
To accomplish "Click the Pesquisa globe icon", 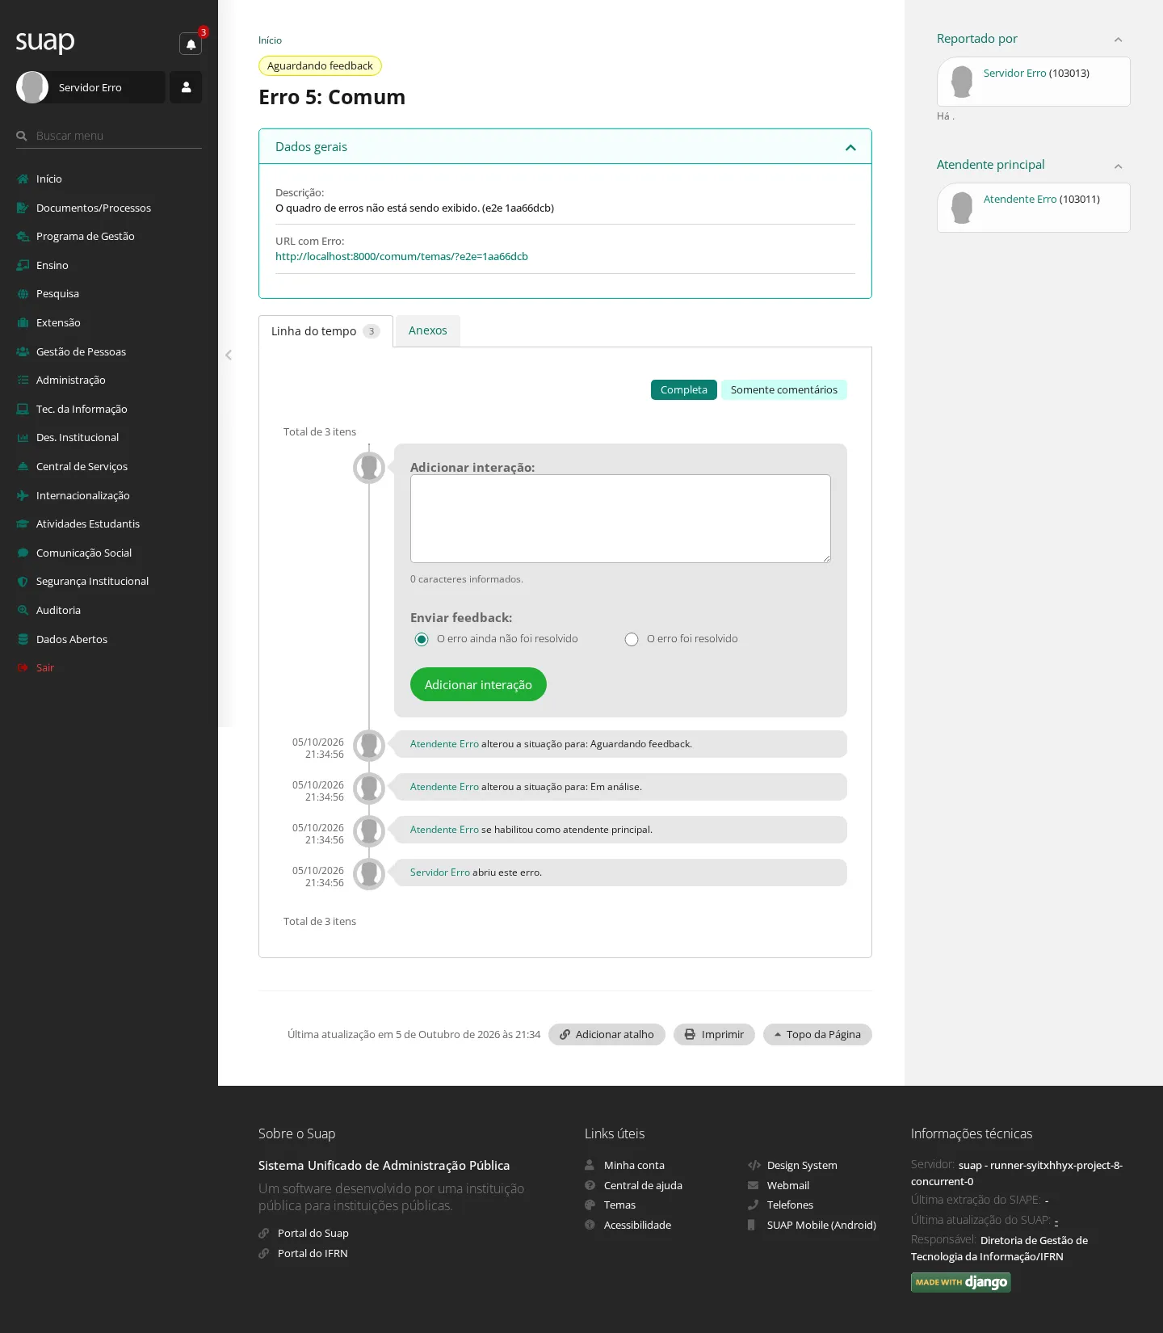I will point(23,294).
